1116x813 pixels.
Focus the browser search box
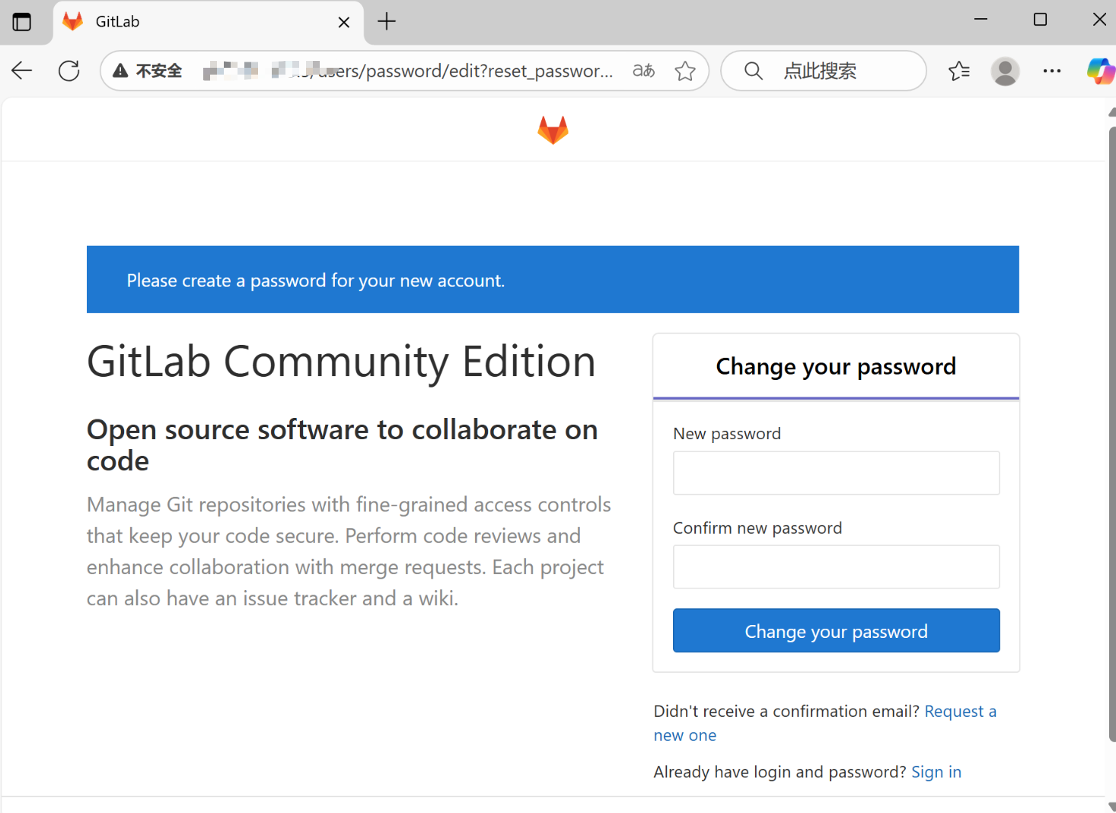[824, 71]
